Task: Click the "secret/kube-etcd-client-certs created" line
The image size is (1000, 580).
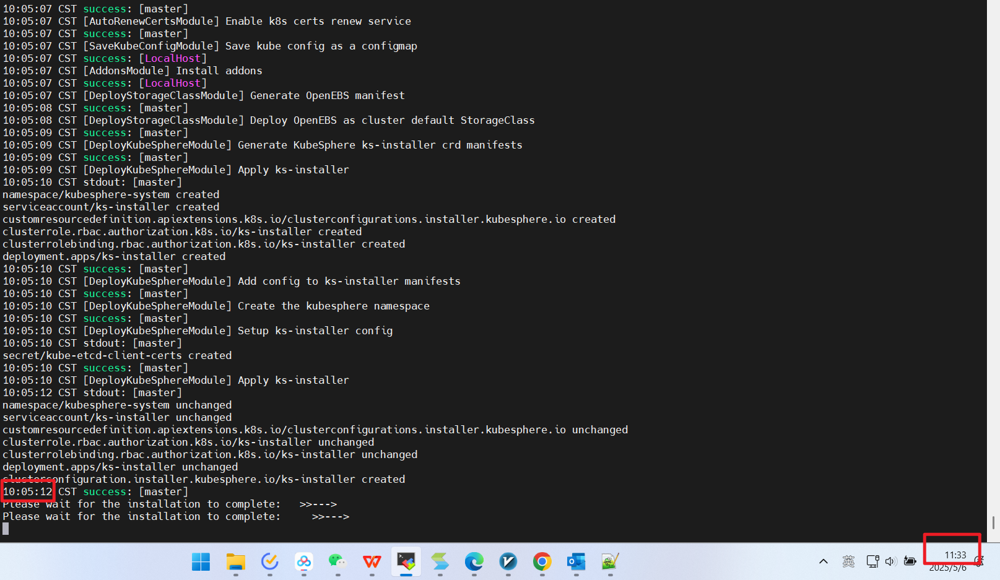Action: [x=117, y=355]
